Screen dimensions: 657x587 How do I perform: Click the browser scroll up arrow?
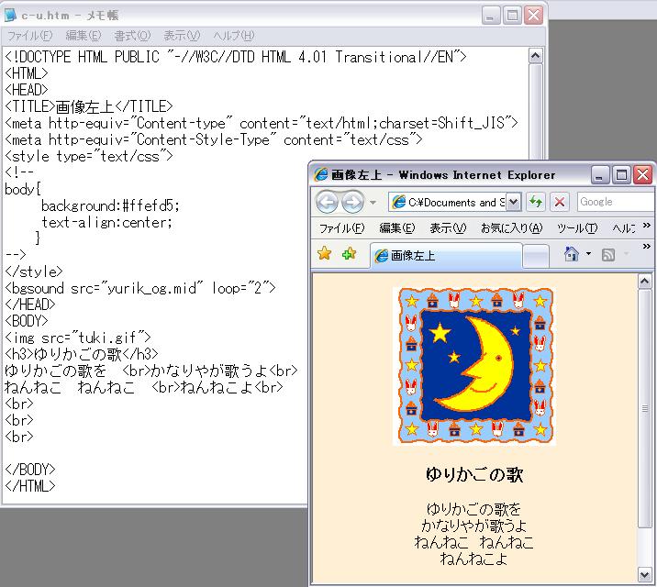pyautogui.click(x=644, y=282)
